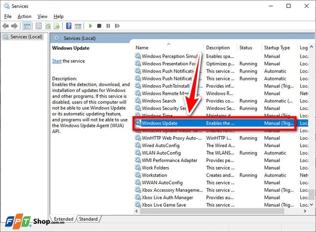Open the View menu
This screenshot has height=232, width=316.
(42, 16)
